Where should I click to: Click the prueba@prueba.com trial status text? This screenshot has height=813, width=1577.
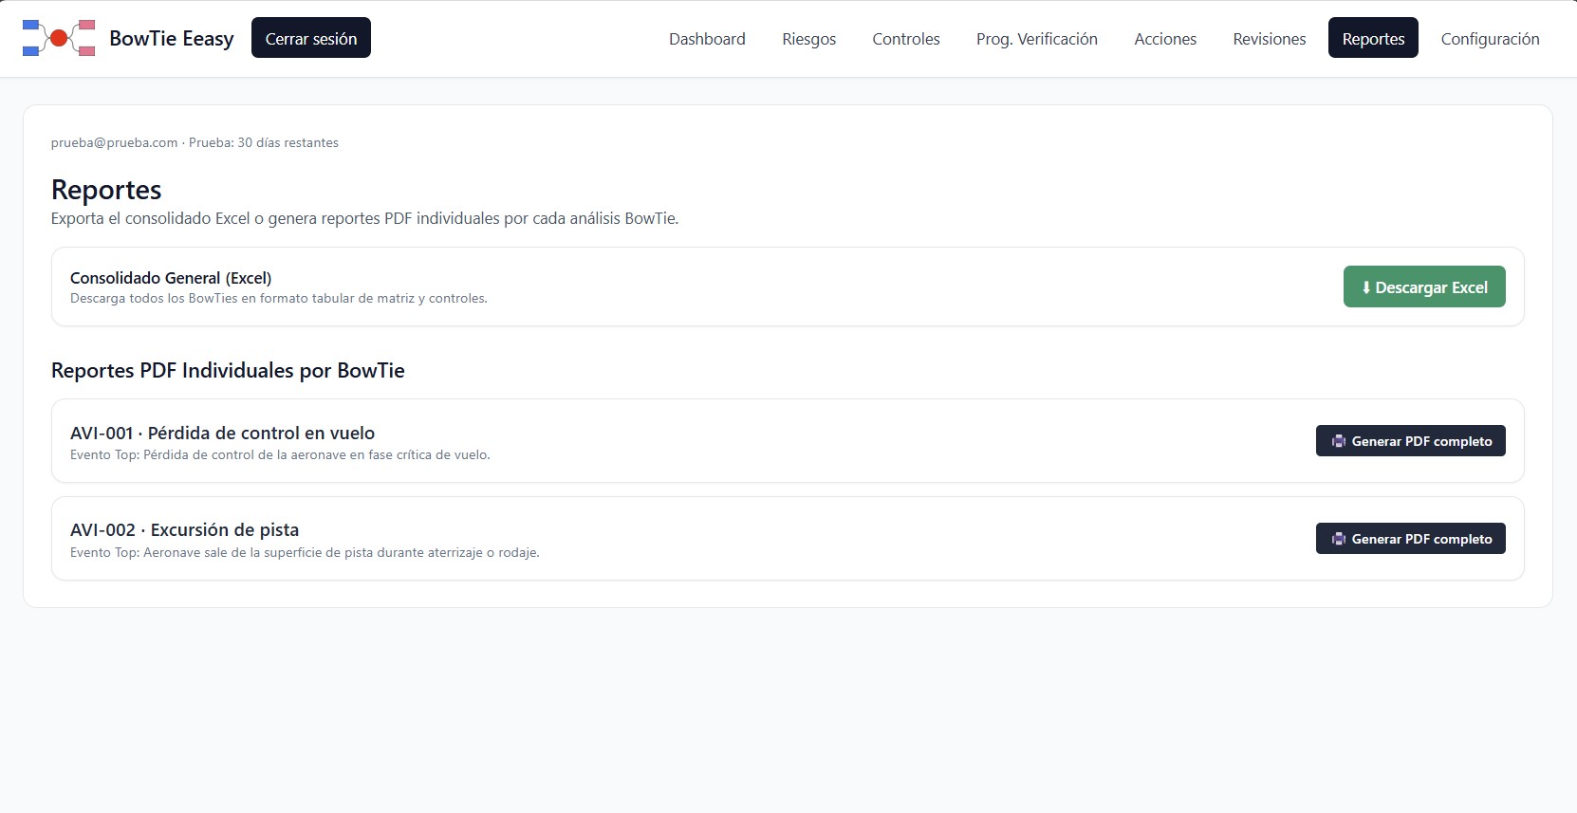195,142
